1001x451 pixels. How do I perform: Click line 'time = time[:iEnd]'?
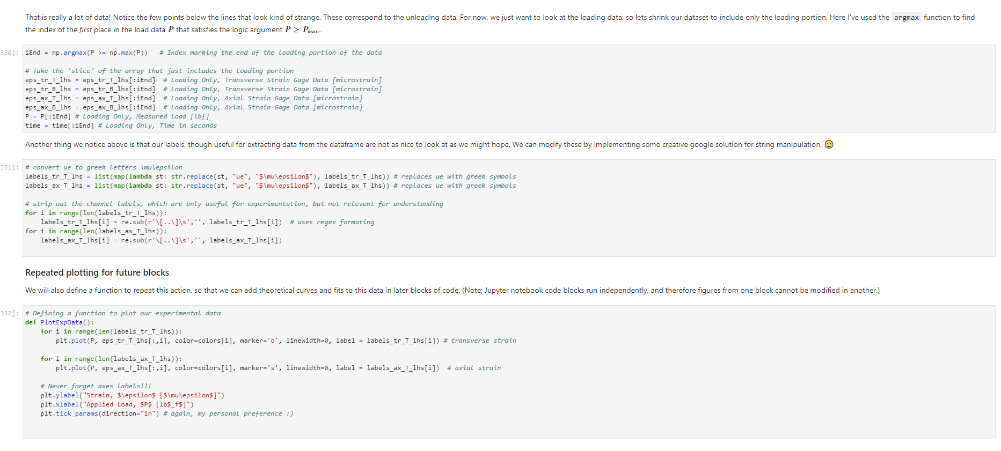point(121,125)
